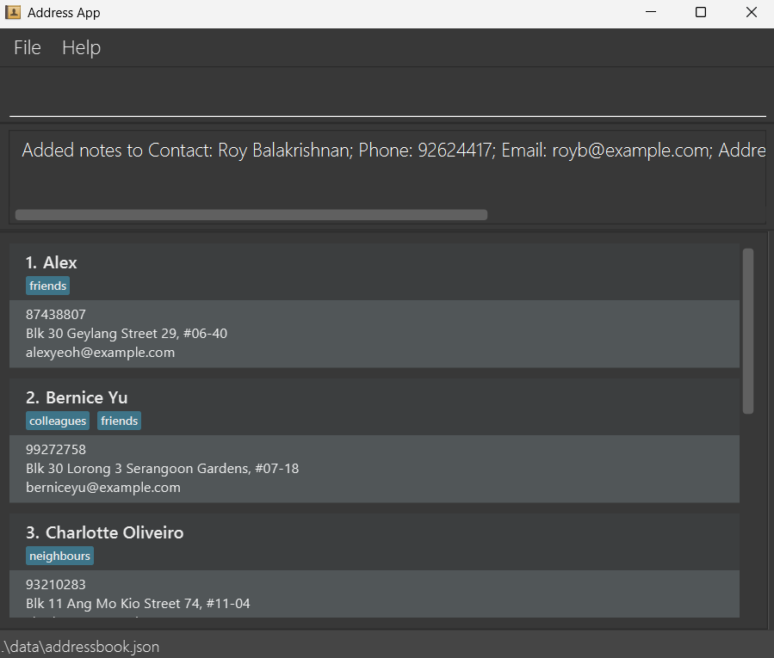
Task: Click Bernice Yu's phone number 99272758
Action: tap(56, 449)
